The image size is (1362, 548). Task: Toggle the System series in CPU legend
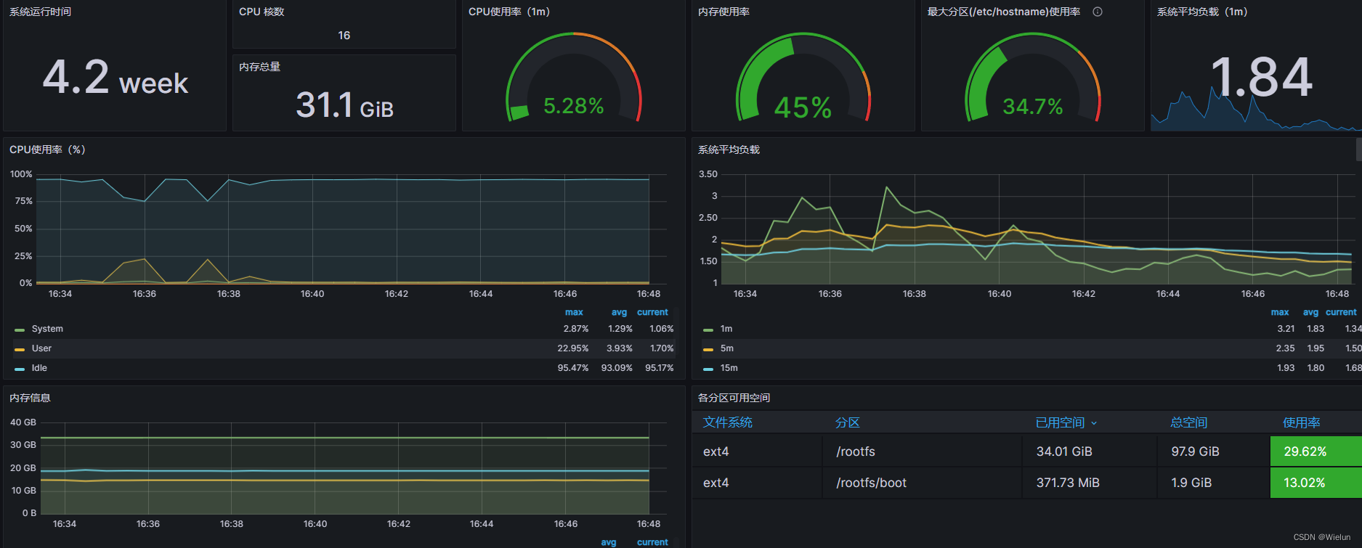(x=47, y=329)
